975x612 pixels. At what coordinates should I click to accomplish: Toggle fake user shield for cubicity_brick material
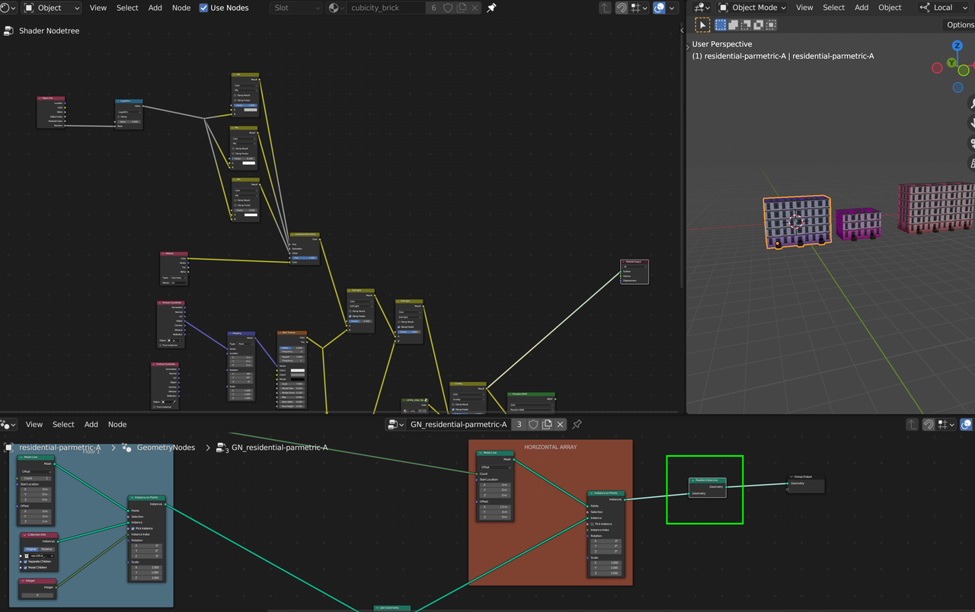(x=448, y=8)
